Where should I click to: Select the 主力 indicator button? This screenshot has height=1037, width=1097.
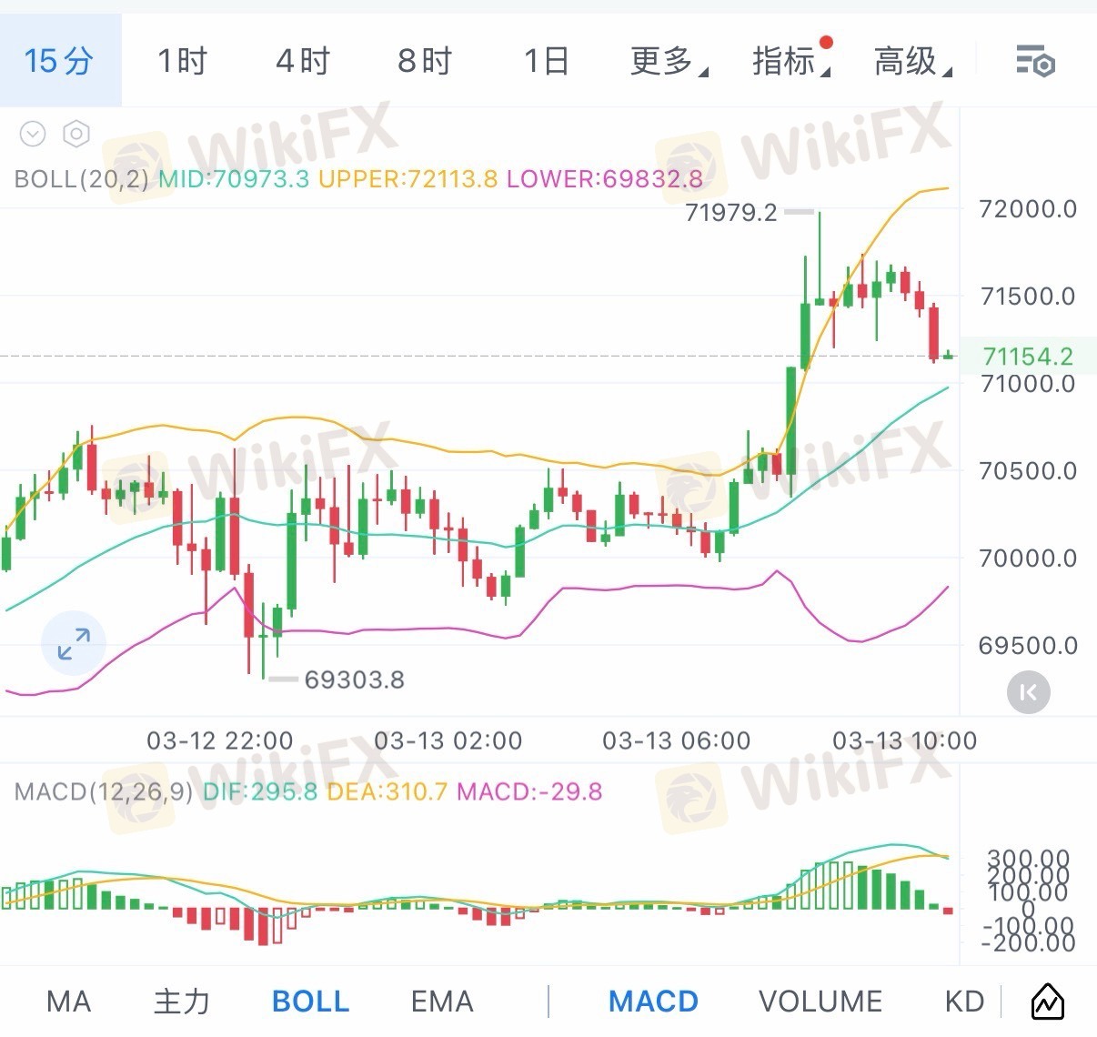click(182, 1002)
